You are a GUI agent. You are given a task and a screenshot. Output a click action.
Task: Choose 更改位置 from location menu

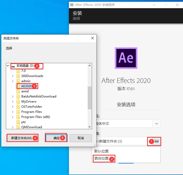coord(101,158)
